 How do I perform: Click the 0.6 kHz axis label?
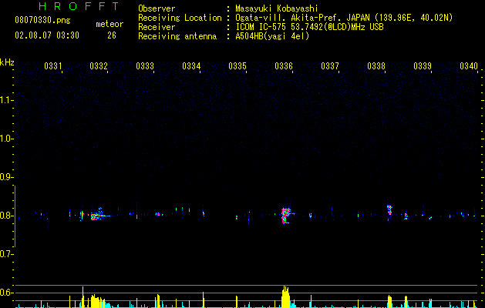point(6,293)
